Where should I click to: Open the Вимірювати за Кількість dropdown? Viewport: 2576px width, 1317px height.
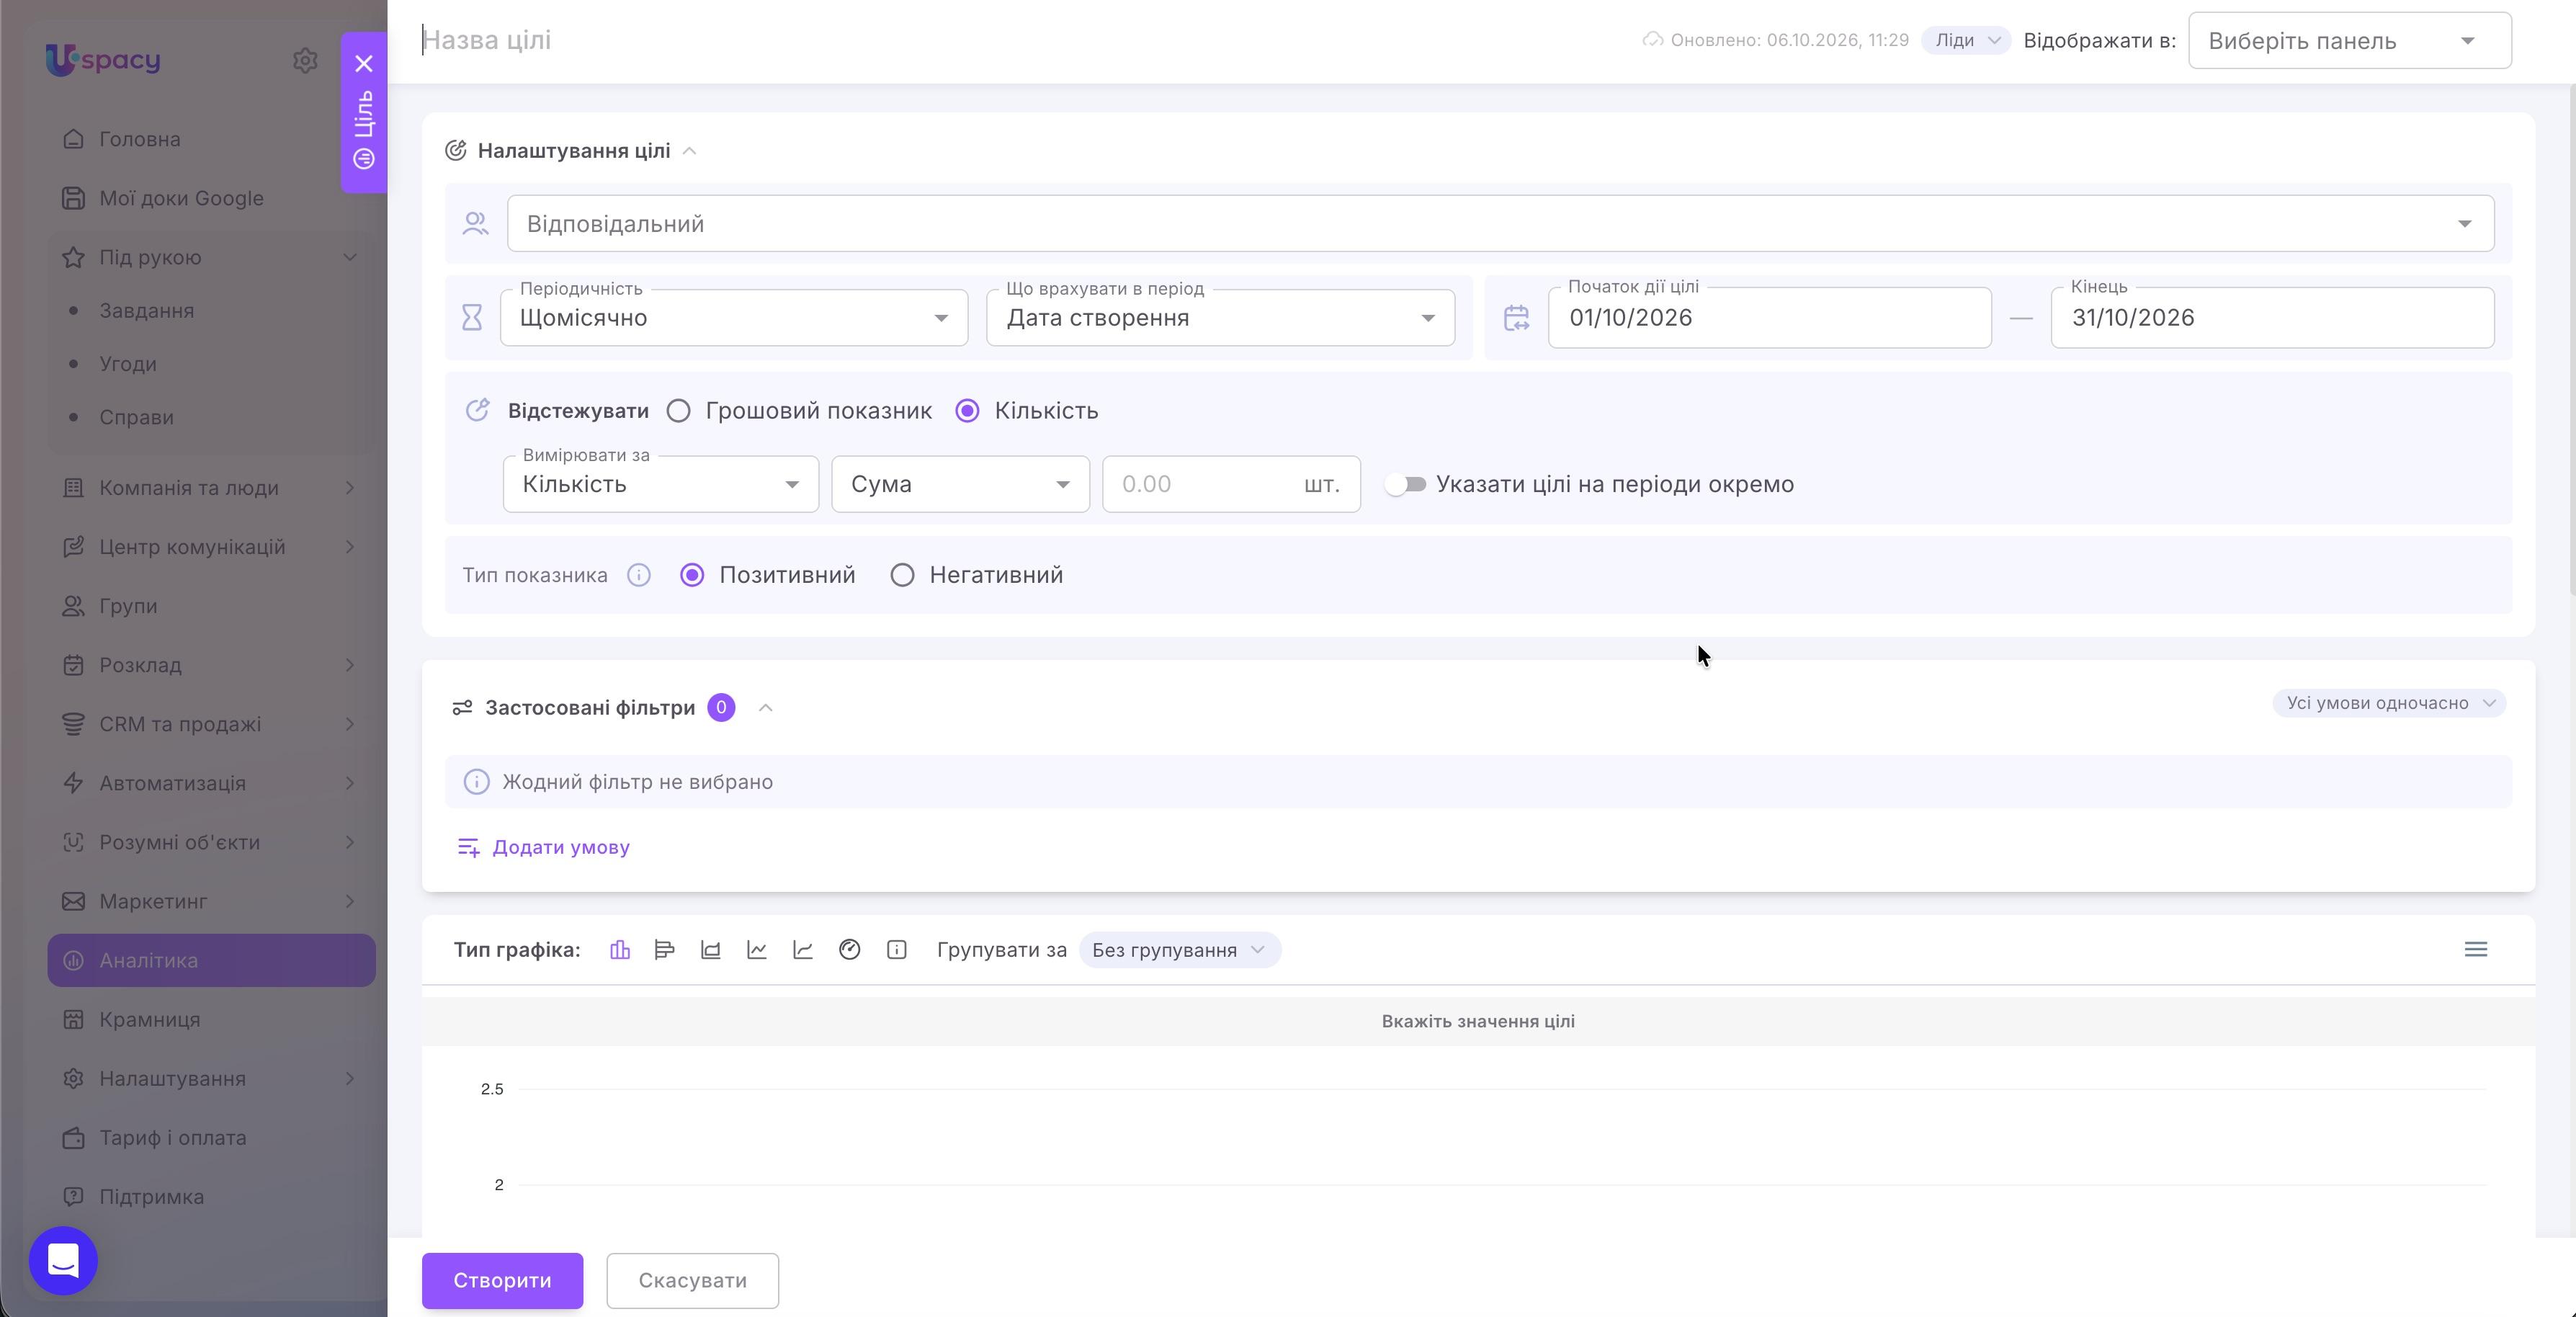click(x=660, y=485)
